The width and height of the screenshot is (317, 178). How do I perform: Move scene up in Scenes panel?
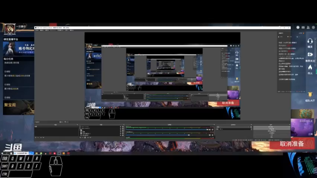tap(41, 137)
